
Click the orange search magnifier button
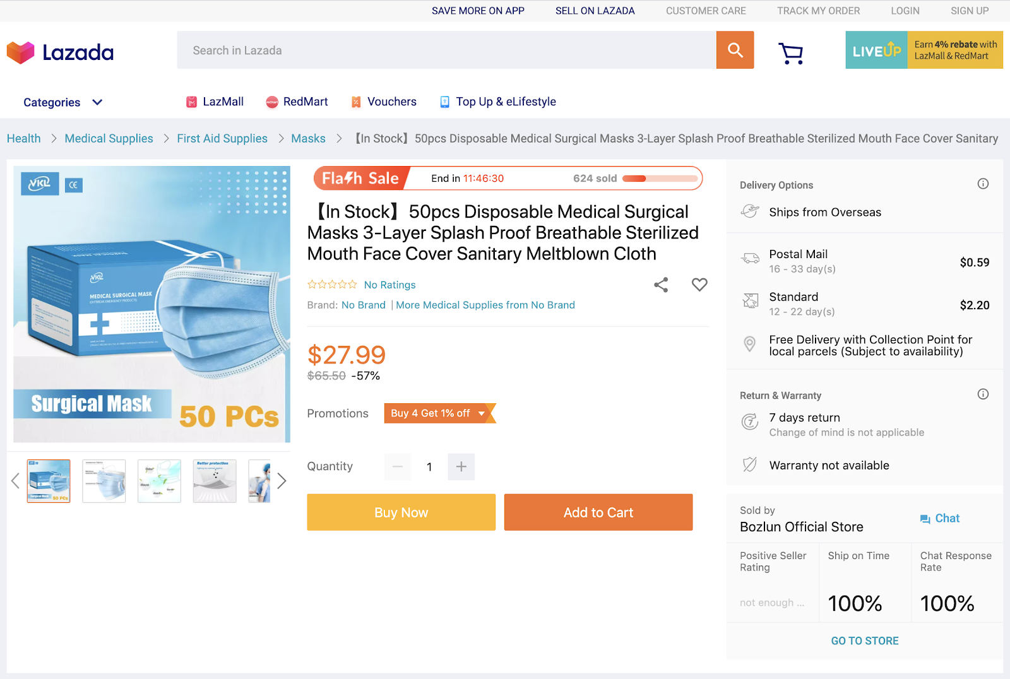pos(735,50)
